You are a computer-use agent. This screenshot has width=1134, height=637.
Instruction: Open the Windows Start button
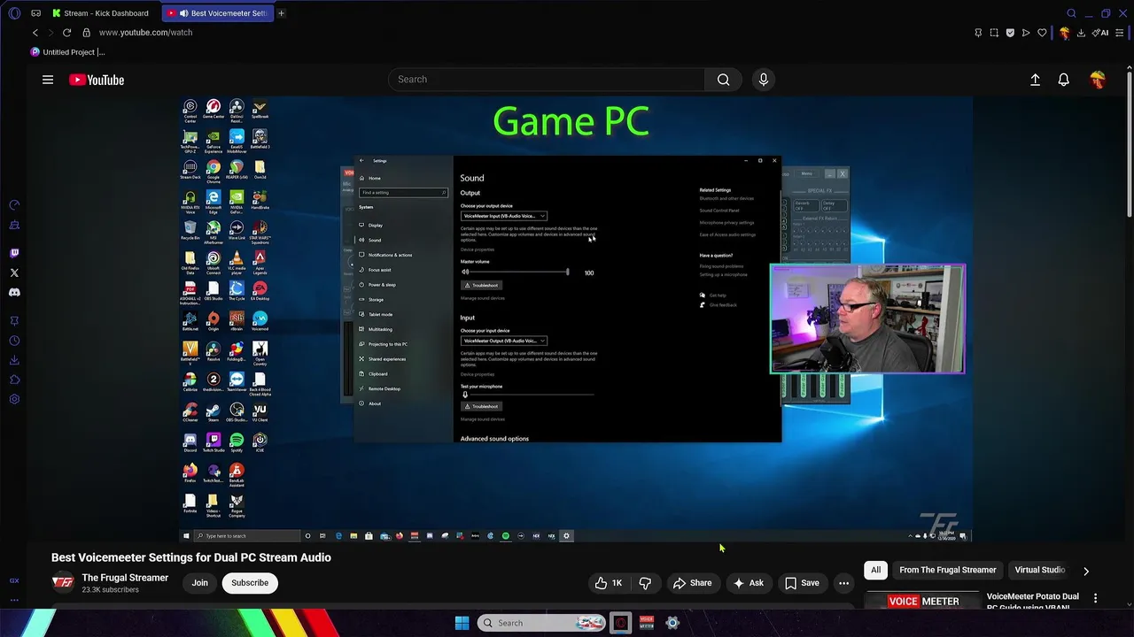[x=462, y=623]
